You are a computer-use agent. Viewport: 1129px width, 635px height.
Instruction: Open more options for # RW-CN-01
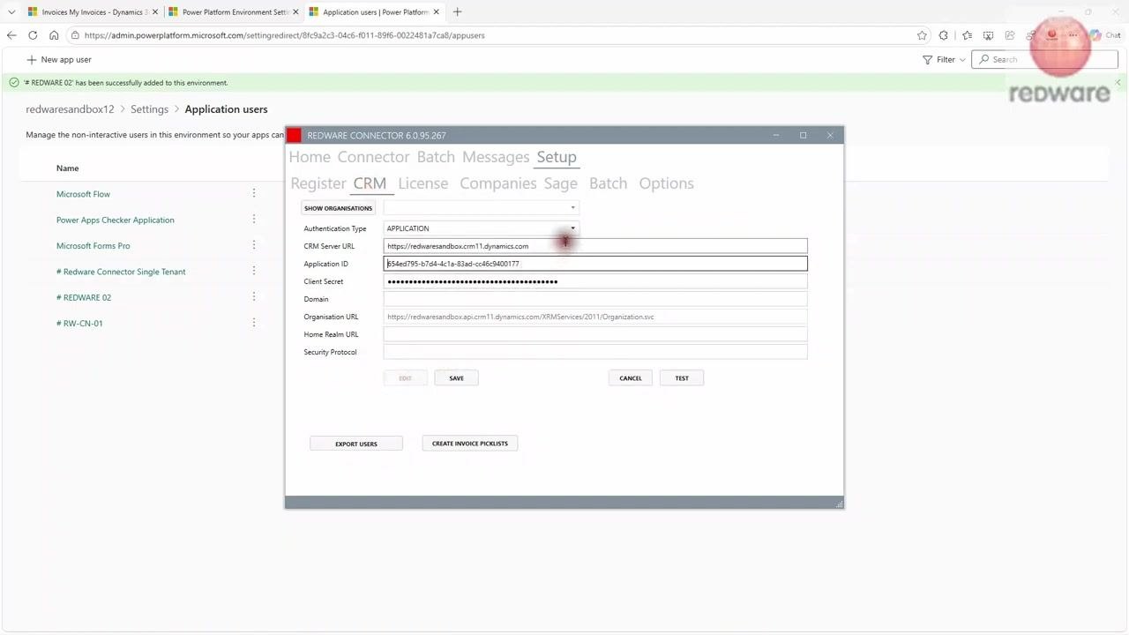click(x=254, y=323)
